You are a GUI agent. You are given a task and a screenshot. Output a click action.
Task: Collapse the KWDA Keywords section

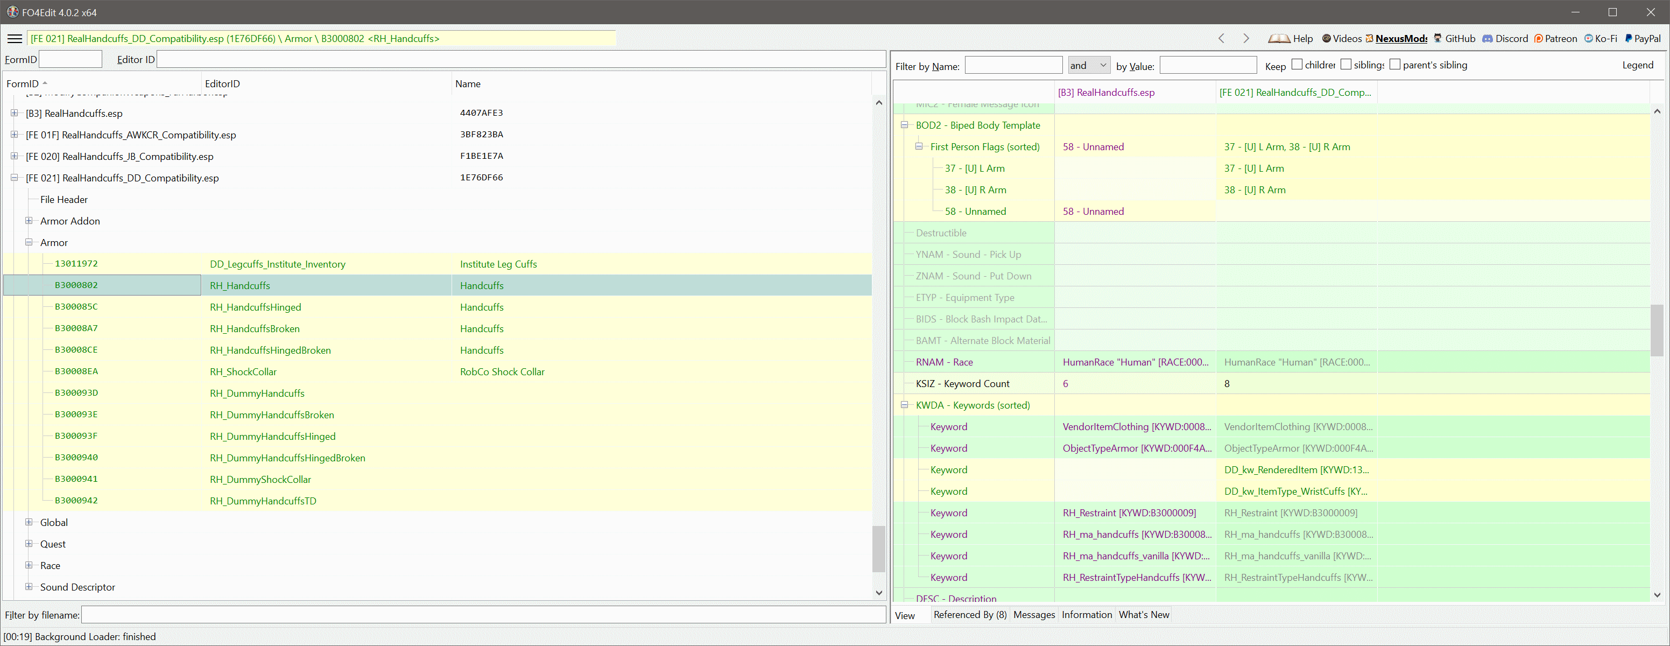pyautogui.click(x=904, y=405)
